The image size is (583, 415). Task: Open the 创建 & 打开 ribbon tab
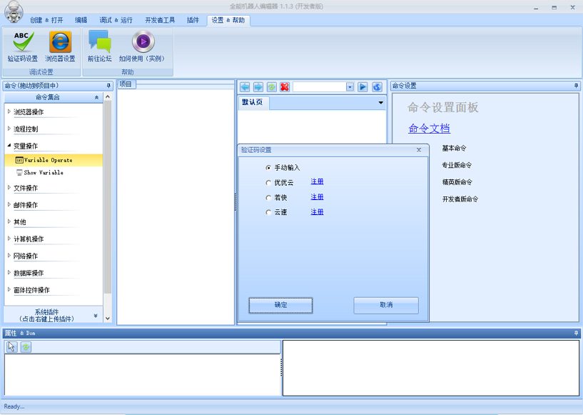(46, 20)
